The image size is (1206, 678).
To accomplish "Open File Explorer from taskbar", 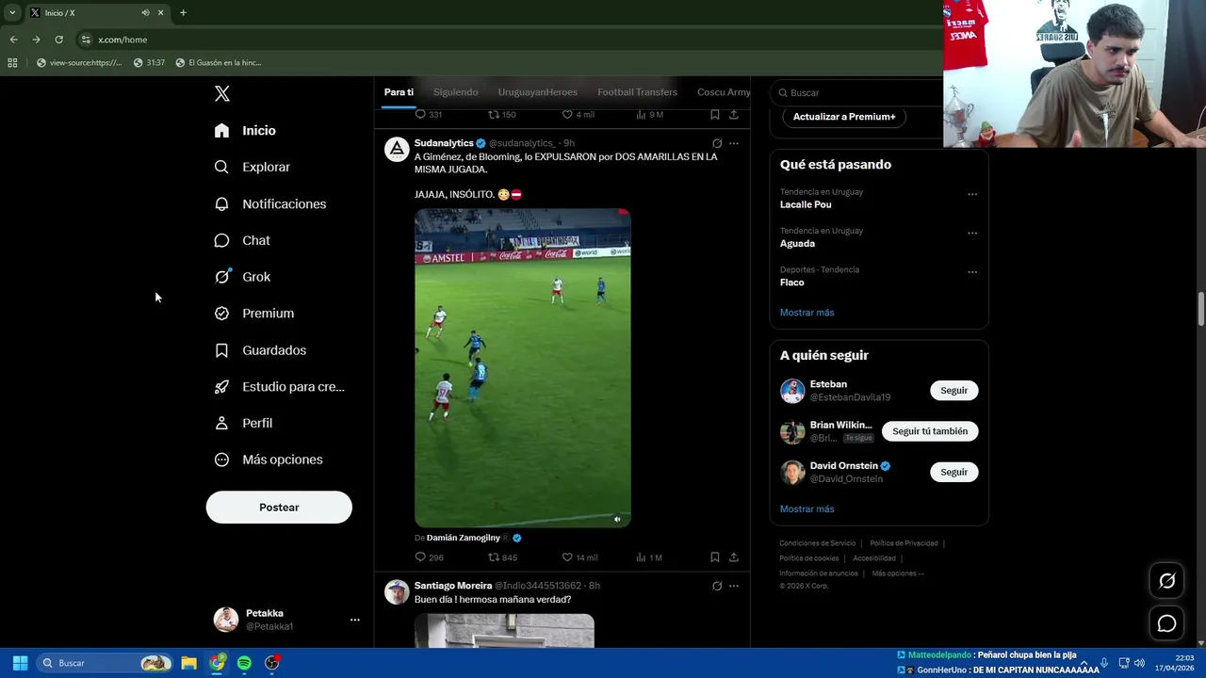I will click(x=188, y=663).
